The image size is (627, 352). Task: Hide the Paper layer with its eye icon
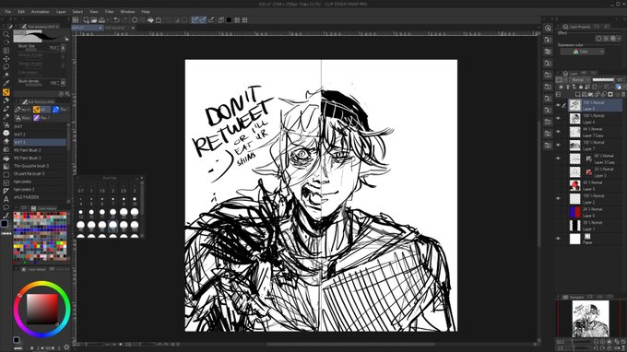pos(558,239)
